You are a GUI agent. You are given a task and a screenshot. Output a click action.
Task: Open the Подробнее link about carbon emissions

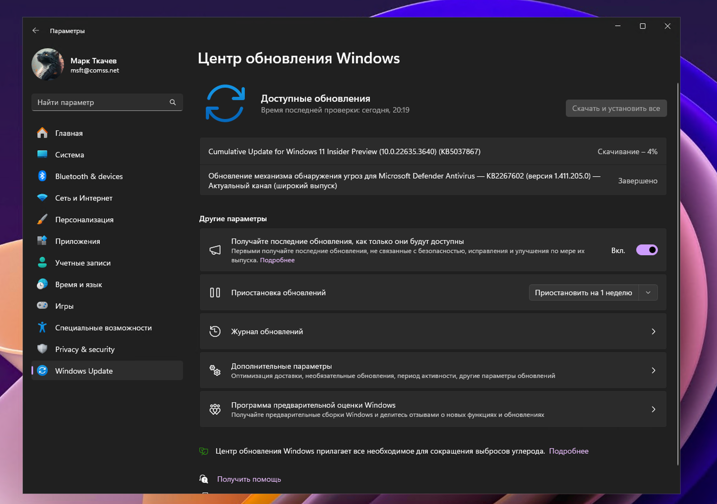[x=569, y=451]
